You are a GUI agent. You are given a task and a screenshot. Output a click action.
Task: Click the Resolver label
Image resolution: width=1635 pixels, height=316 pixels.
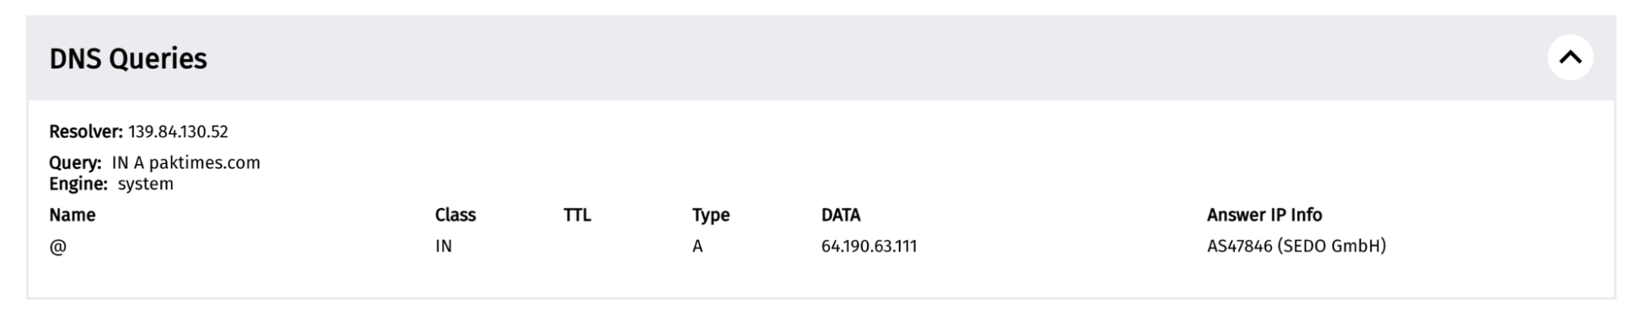coord(86,131)
